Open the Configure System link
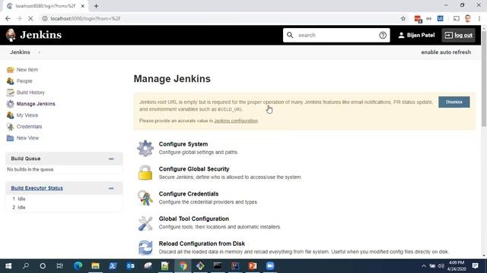The image size is (487, 273). [183, 144]
